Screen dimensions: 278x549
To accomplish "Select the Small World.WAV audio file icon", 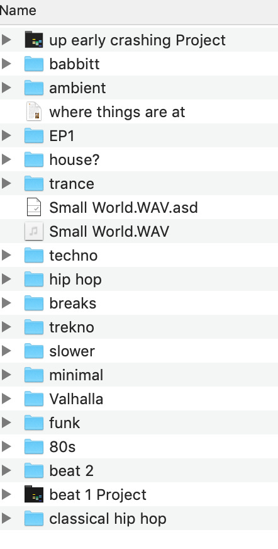I will [x=34, y=232].
